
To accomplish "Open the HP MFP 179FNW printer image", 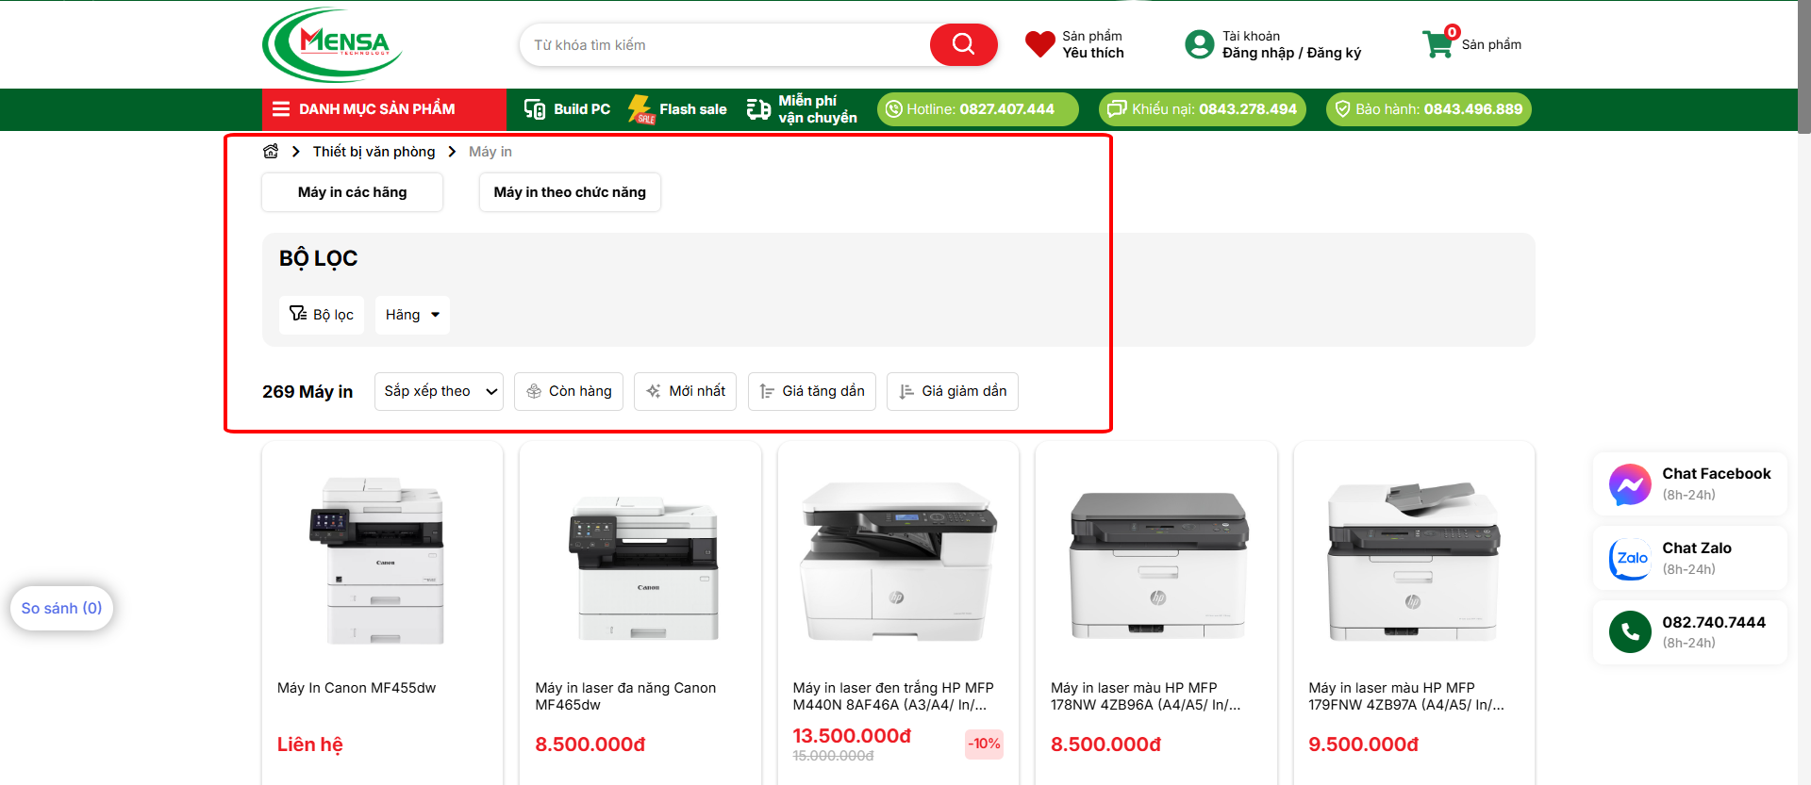I will 1414,563.
